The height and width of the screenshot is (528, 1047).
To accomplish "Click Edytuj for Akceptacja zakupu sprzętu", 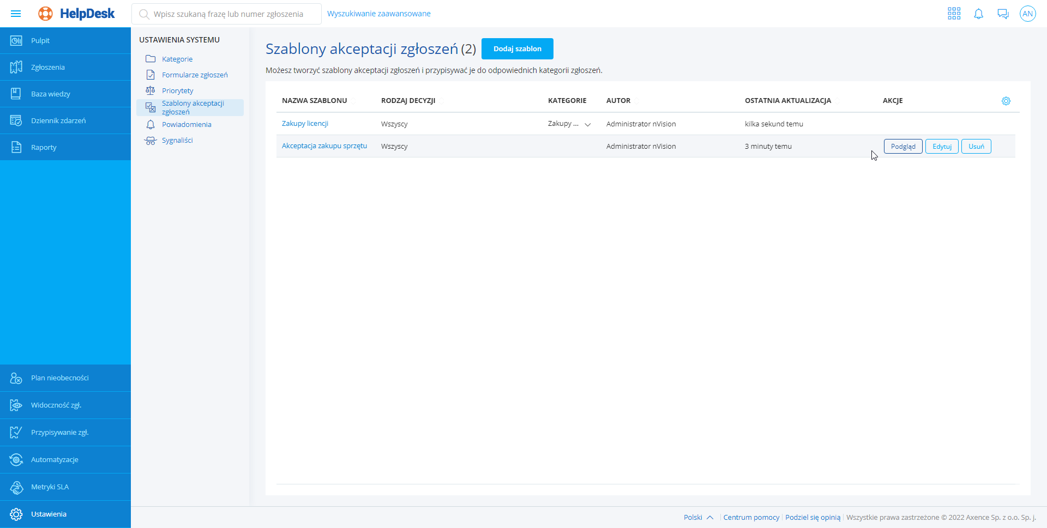I will (941, 147).
